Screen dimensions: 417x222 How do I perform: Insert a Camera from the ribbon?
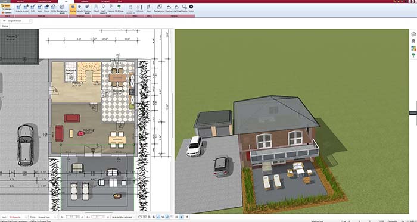point(111,8)
